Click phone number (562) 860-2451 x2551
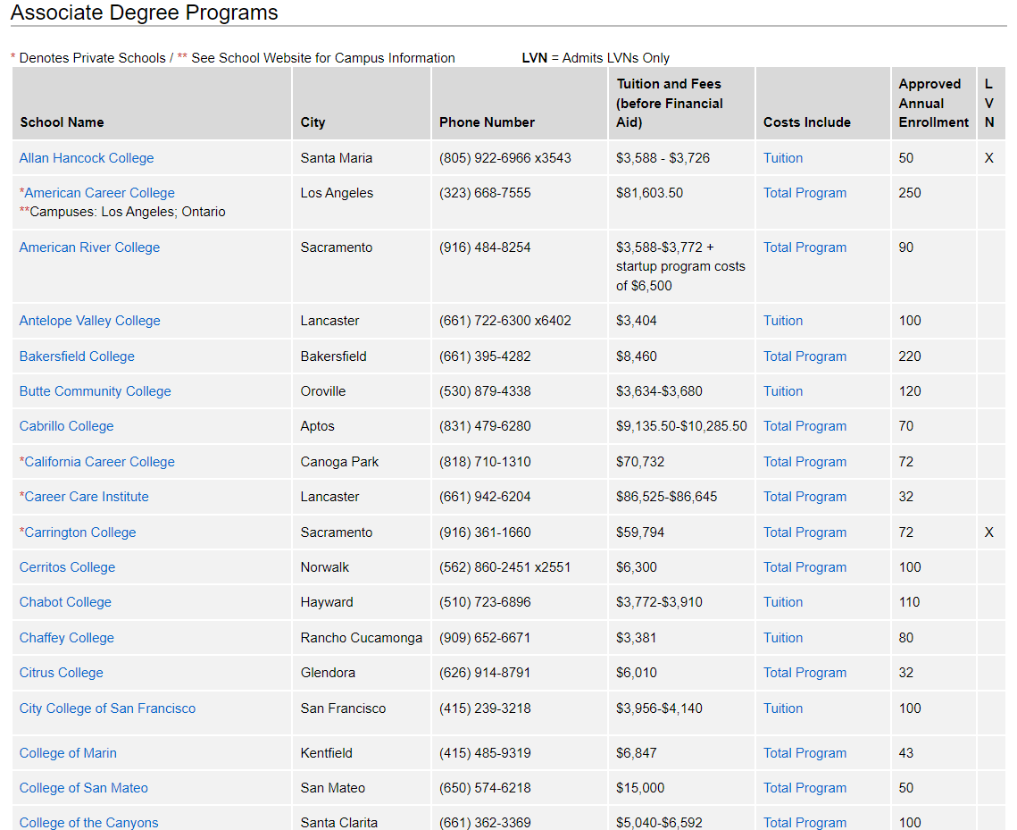The image size is (1017, 830). point(504,567)
